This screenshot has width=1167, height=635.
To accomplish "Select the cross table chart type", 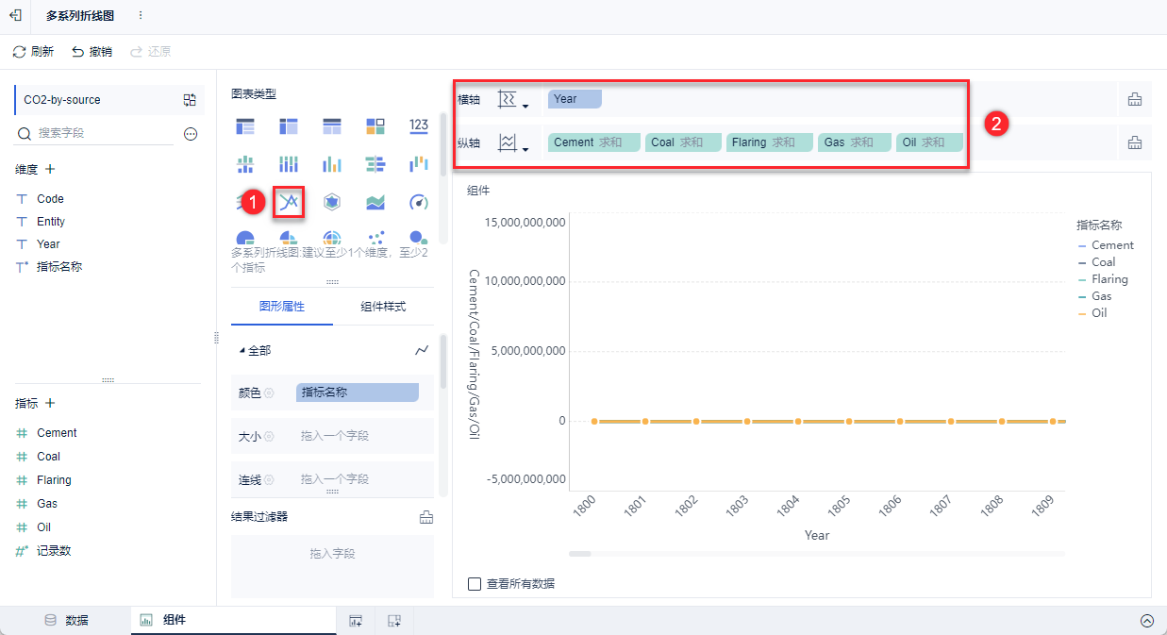I will (x=289, y=125).
